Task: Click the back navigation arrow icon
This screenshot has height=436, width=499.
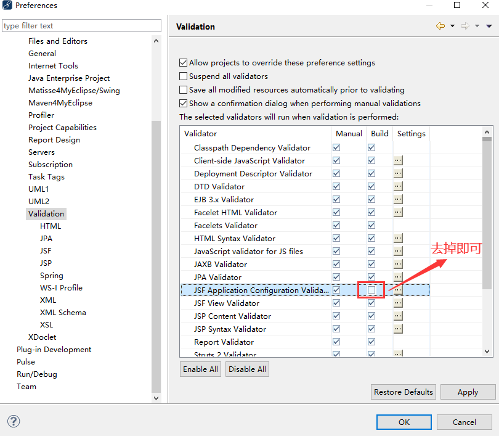Action: pos(440,26)
